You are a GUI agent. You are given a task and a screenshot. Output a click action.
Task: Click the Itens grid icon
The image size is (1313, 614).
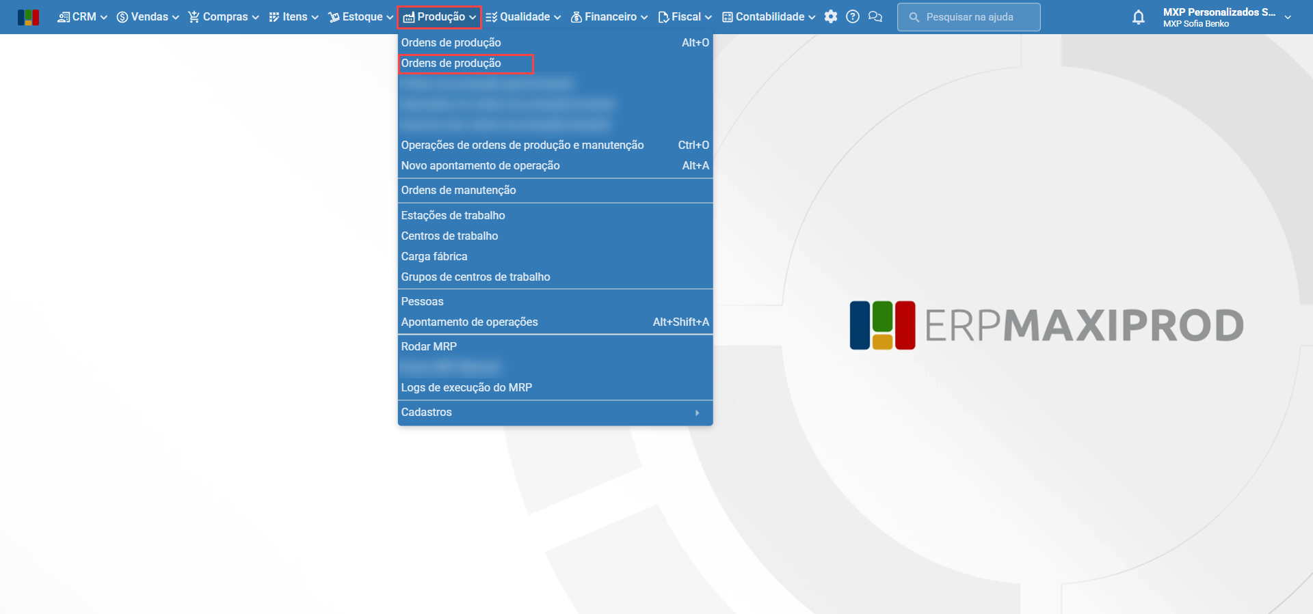click(x=274, y=17)
